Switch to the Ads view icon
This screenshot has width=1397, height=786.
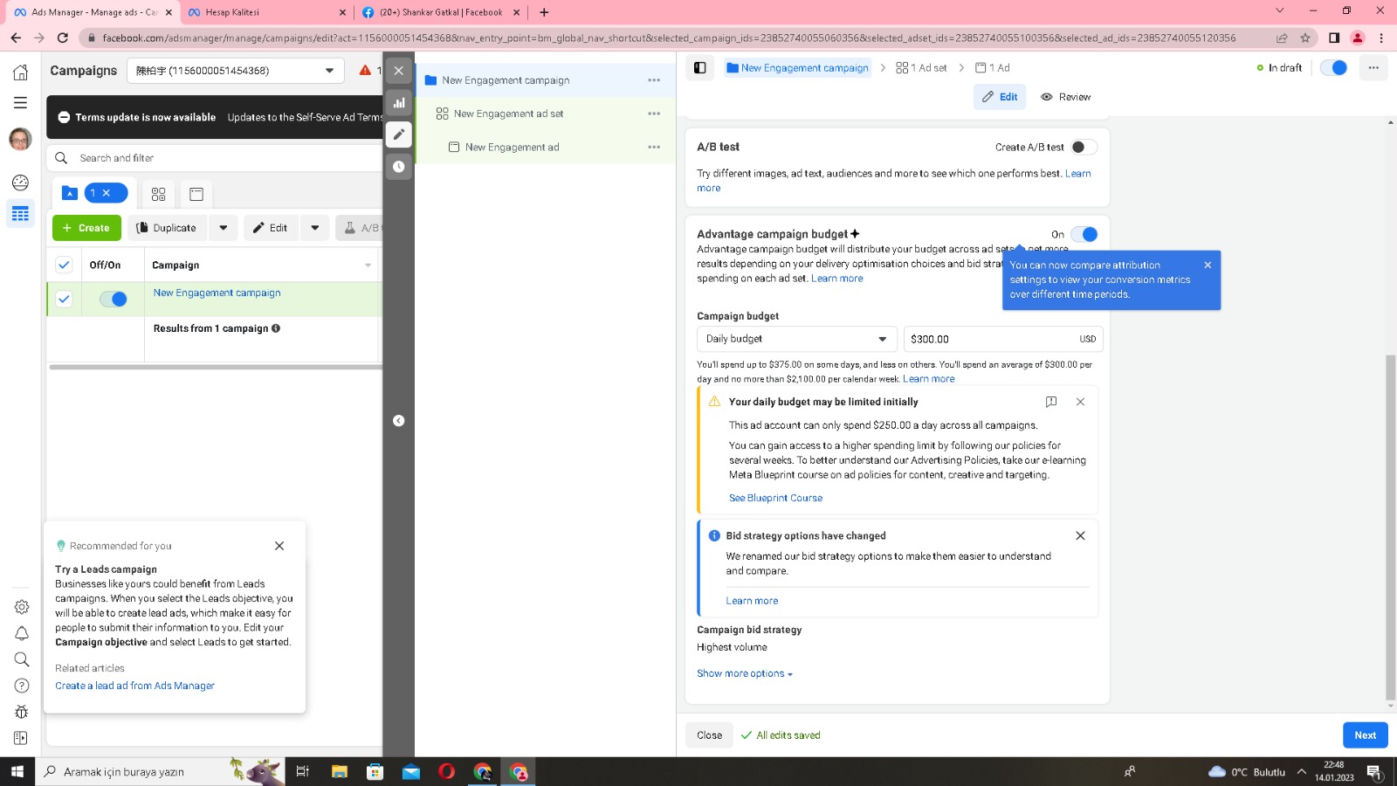(196, 194)
